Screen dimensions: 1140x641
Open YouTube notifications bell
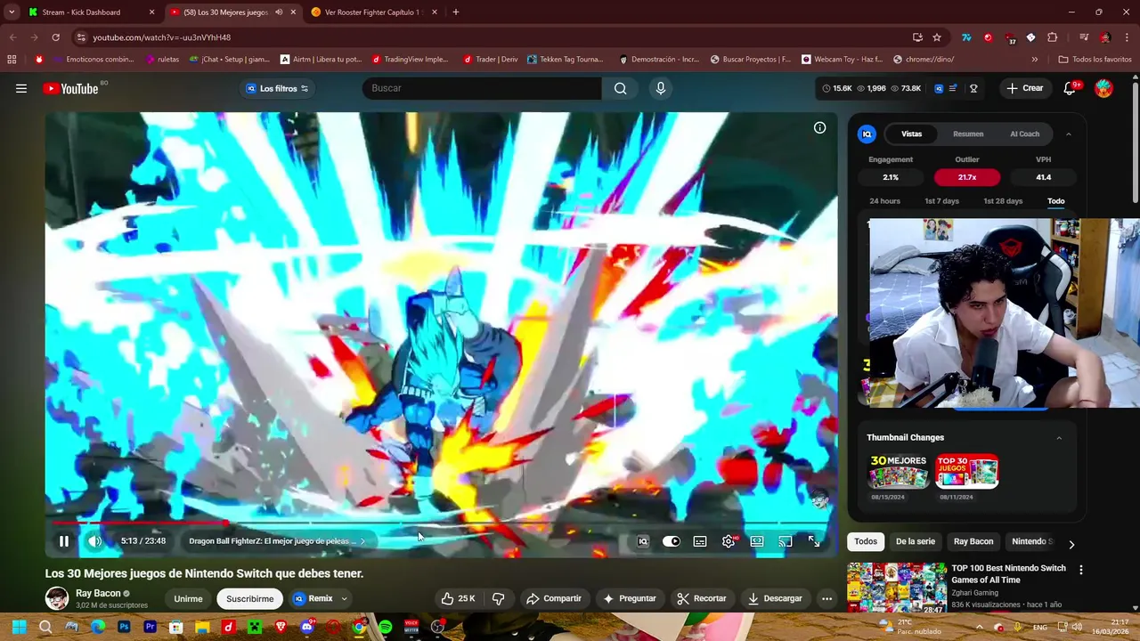(1070, 88)
